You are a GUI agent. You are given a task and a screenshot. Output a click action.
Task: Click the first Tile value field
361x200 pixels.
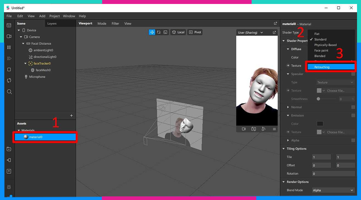[321, 157]
